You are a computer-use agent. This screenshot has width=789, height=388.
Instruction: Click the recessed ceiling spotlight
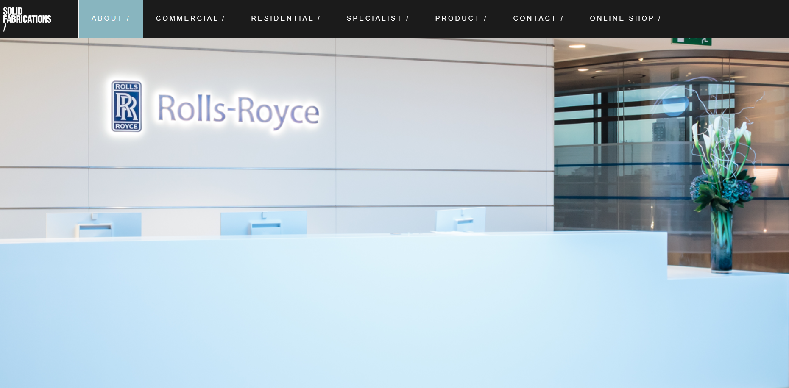click(577, 46)
